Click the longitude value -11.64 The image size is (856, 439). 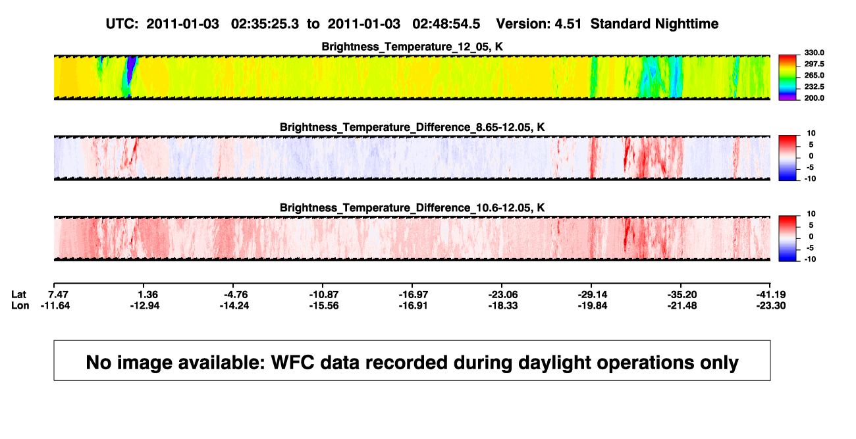(54, 305)
